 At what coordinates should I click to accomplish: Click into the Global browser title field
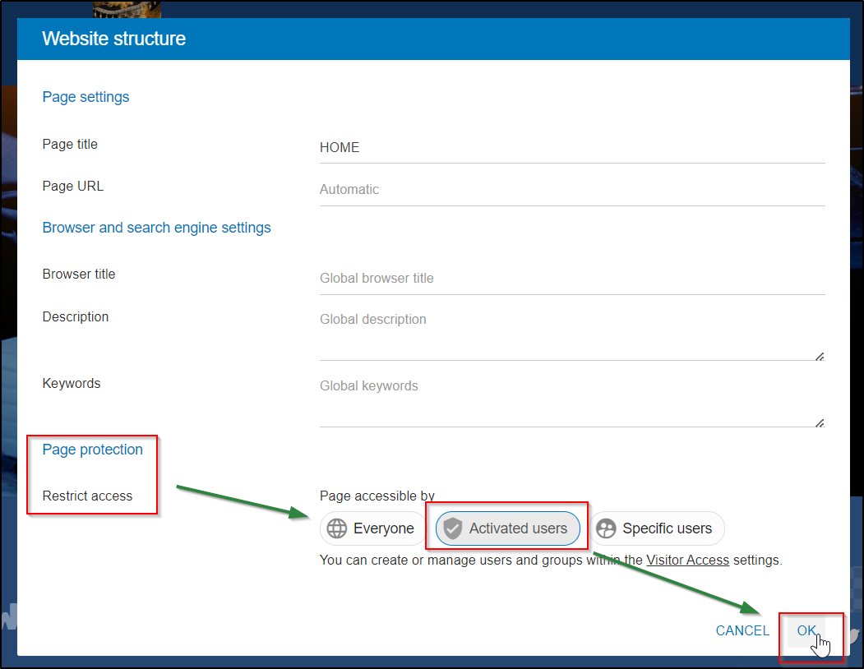pos(571,279)
